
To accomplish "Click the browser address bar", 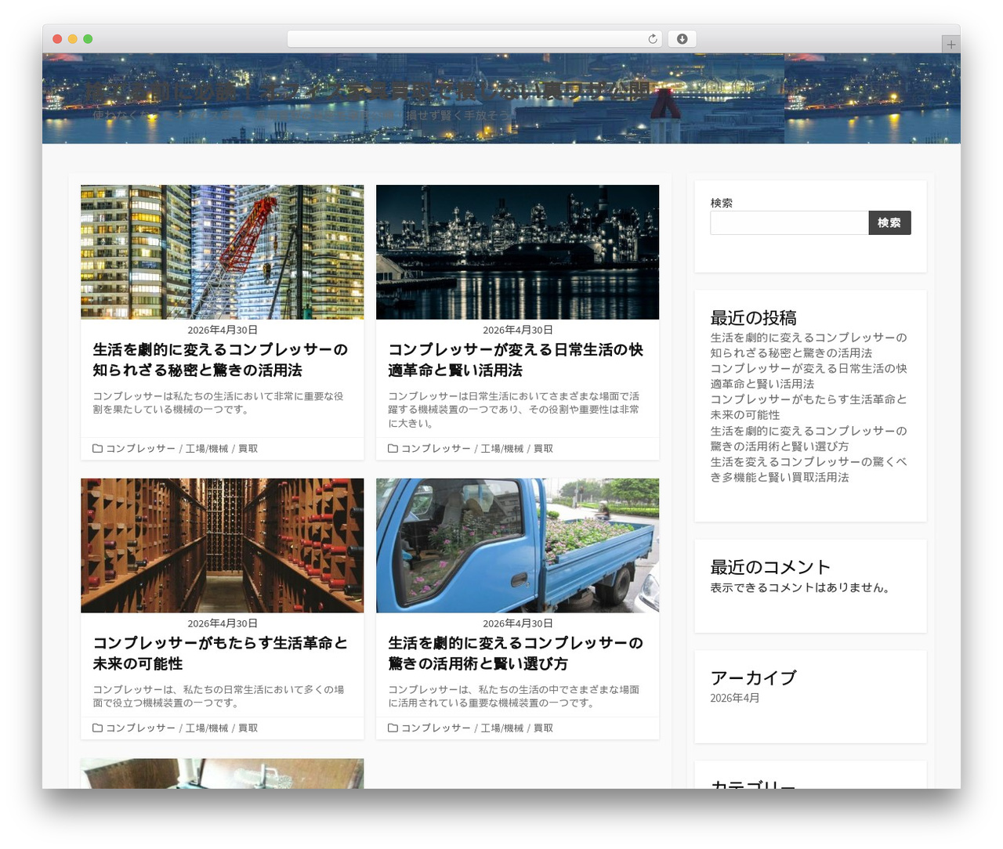I will 474,39.
